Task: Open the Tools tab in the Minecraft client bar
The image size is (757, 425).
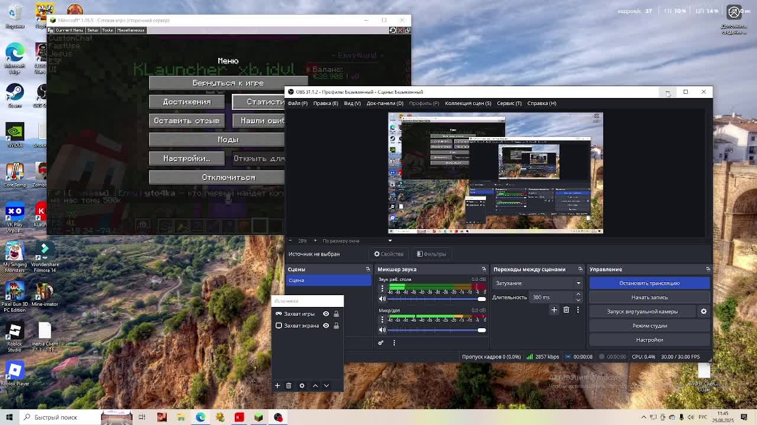Action: (x=108, y=30)
